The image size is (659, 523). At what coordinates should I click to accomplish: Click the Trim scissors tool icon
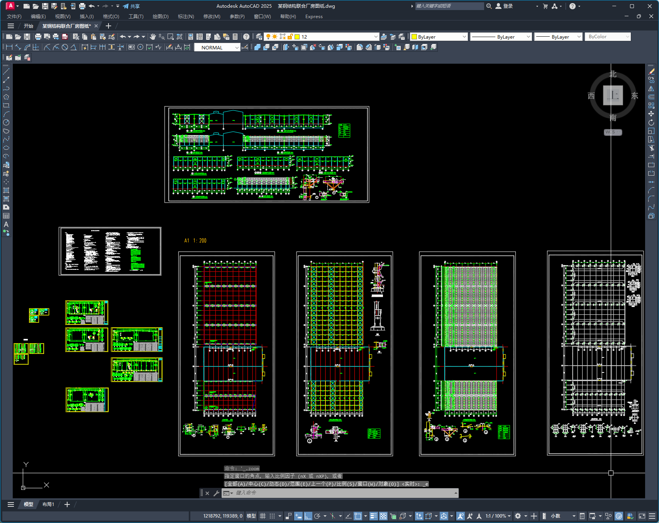point(651,148)
